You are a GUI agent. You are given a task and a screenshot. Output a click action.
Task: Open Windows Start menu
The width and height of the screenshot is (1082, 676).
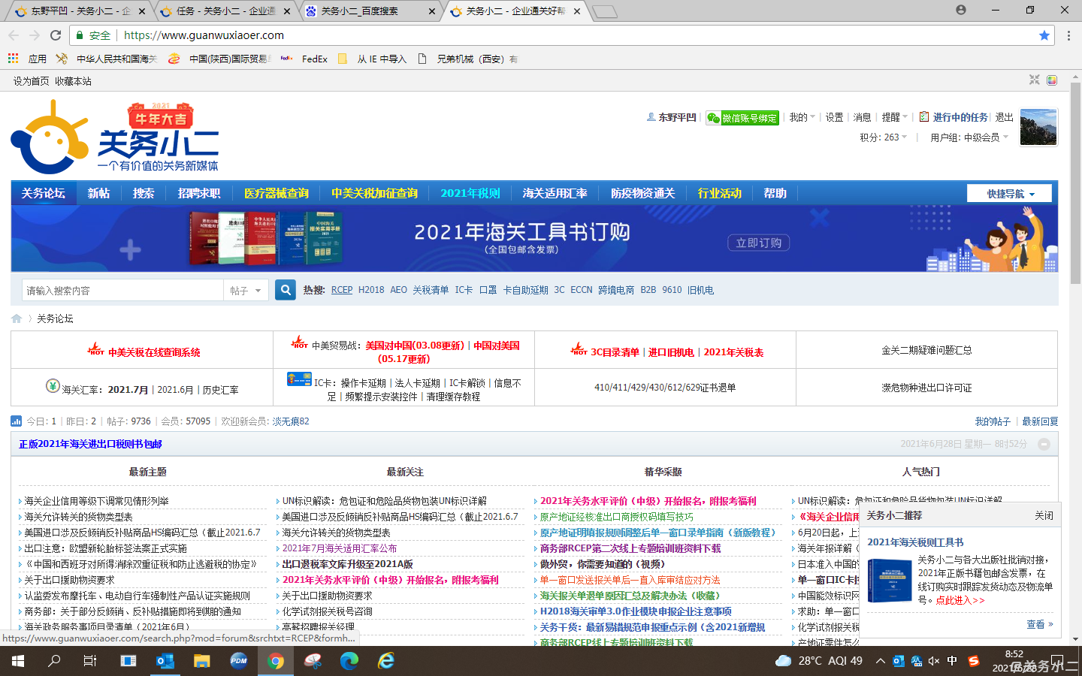tap(17, 661)
